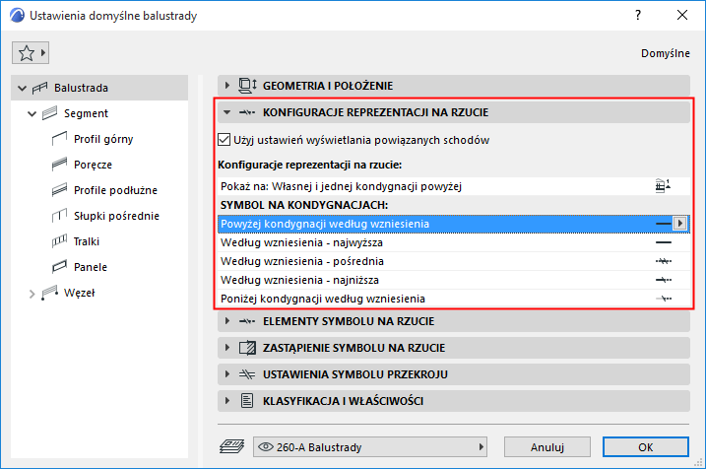706x469 pixels.
Task: Open the favorites arrow next to star
Action: pos(43,52)
